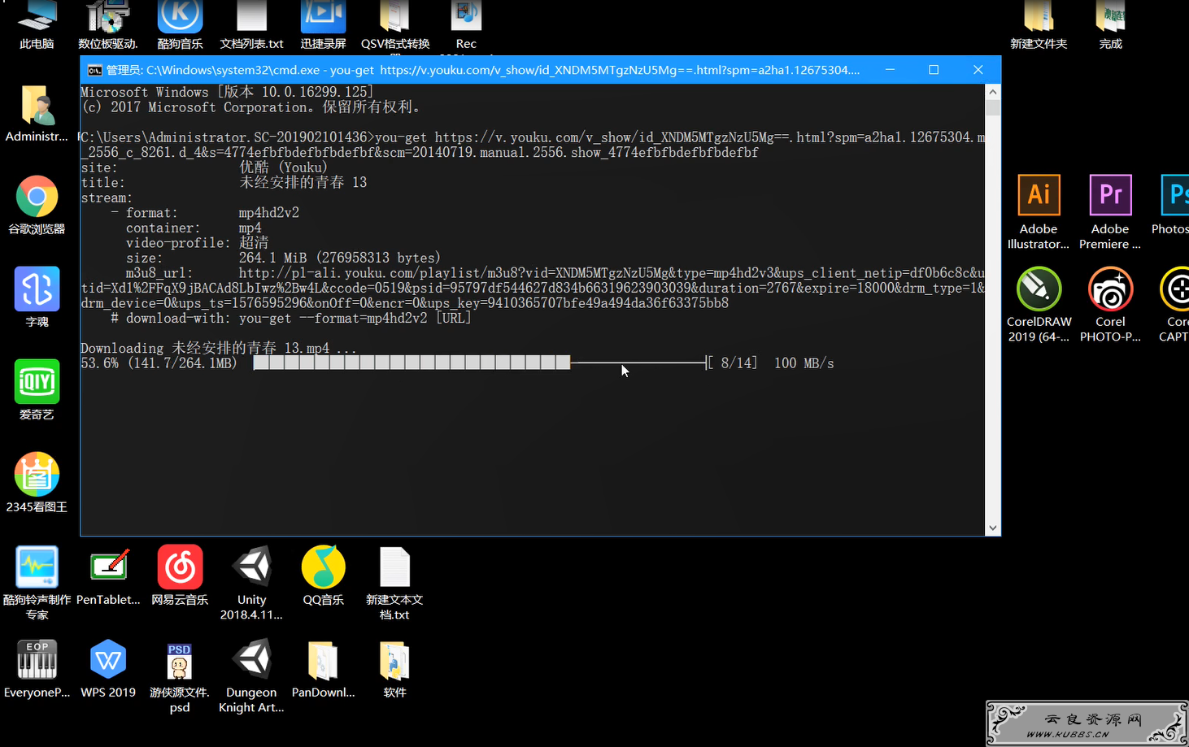Click the mp4hd2v2 format value
1189x747 pixels.
268,212
